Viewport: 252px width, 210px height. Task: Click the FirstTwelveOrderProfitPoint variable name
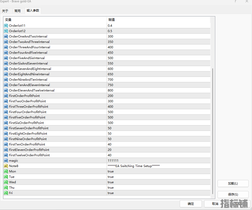point(29,155)
